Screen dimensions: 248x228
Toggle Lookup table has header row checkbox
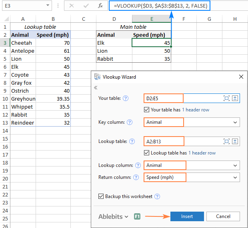pyautogui.click(x=146, y=153)
